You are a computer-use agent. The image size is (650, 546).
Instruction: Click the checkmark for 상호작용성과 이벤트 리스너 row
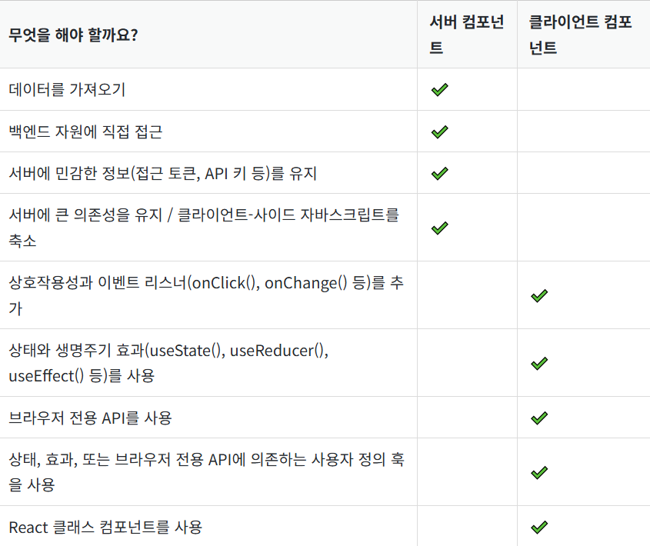click(x=539, y=295)
